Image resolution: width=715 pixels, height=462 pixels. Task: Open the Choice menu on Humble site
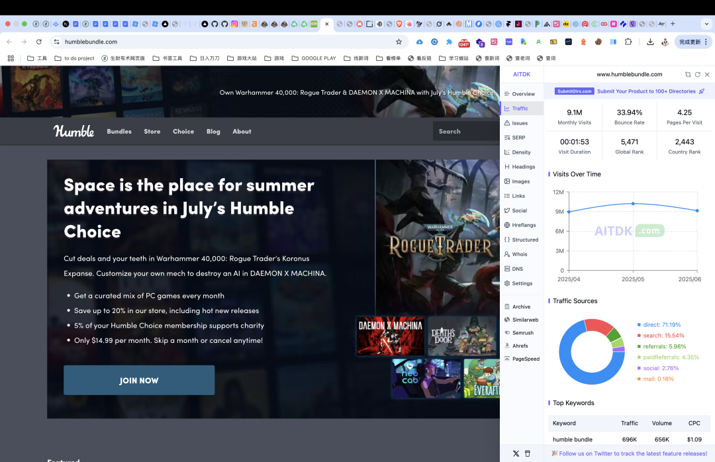pyautogui.click(x=183, y=131)
